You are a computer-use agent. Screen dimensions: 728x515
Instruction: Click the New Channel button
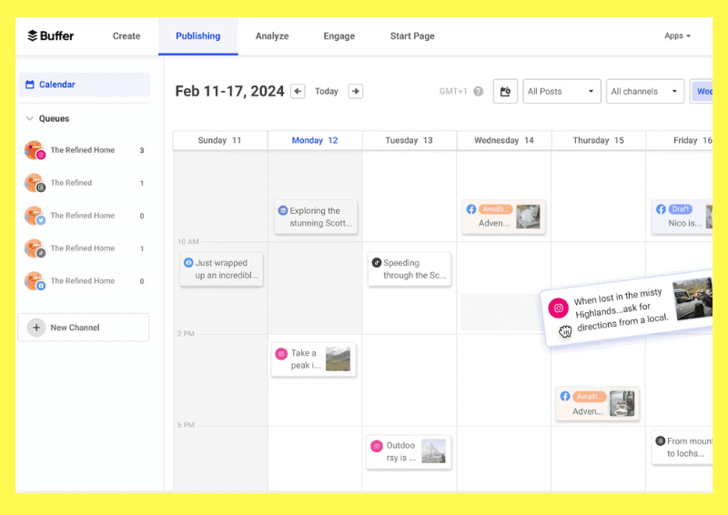coord(84,328)
